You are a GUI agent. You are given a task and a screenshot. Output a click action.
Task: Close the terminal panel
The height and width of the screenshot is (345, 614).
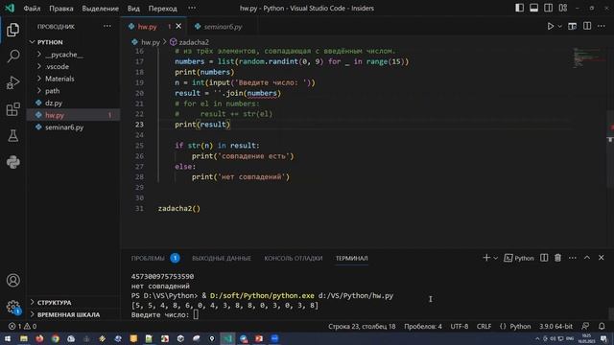602,258
